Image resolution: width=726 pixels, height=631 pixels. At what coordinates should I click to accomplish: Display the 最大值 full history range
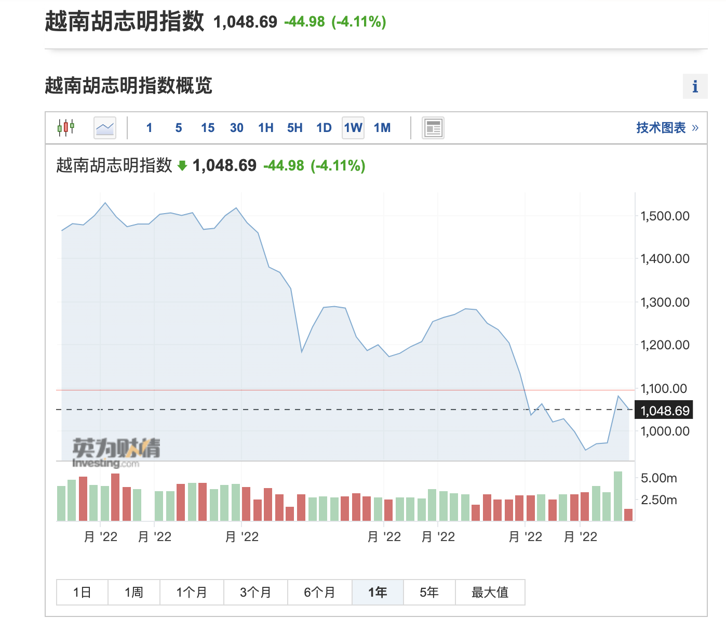click(490, 593)
